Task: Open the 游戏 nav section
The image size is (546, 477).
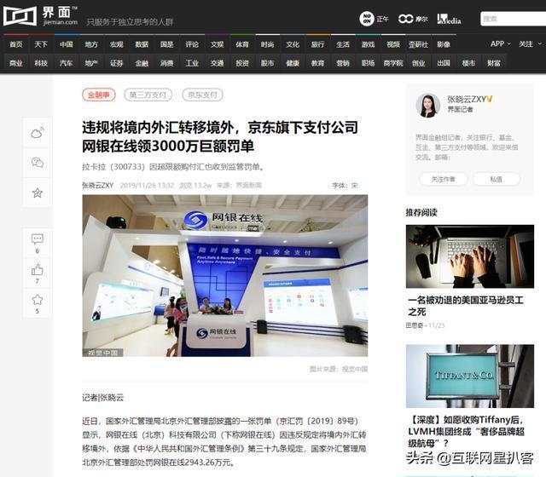Action: 368,44
